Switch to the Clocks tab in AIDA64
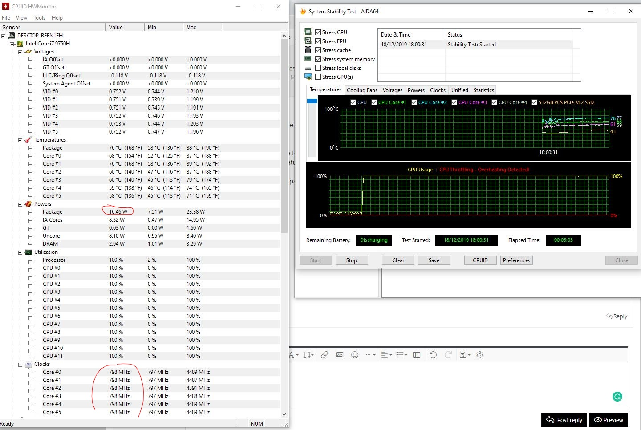641x430 pixels. (x=438, y=90)
